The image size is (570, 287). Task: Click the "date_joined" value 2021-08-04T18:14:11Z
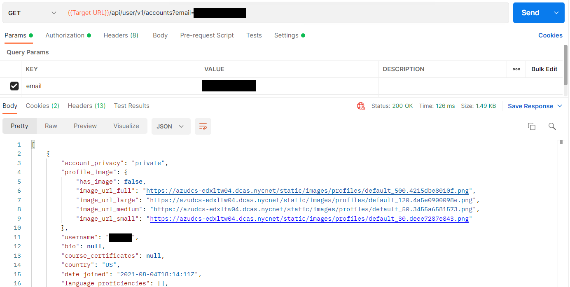click(159, 274)
